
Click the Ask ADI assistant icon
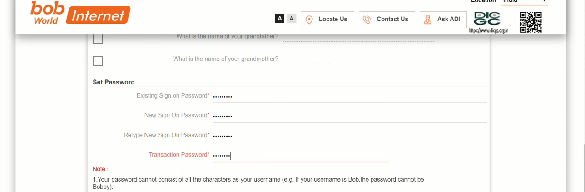(x=427, y=20)
